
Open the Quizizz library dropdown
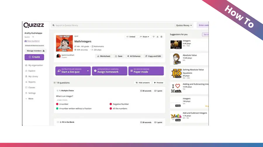[x=184, y=25]
